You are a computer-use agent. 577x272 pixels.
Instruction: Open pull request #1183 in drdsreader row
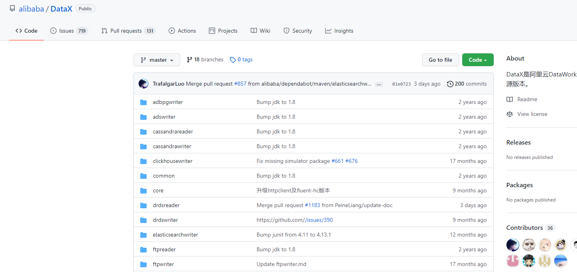312,205
